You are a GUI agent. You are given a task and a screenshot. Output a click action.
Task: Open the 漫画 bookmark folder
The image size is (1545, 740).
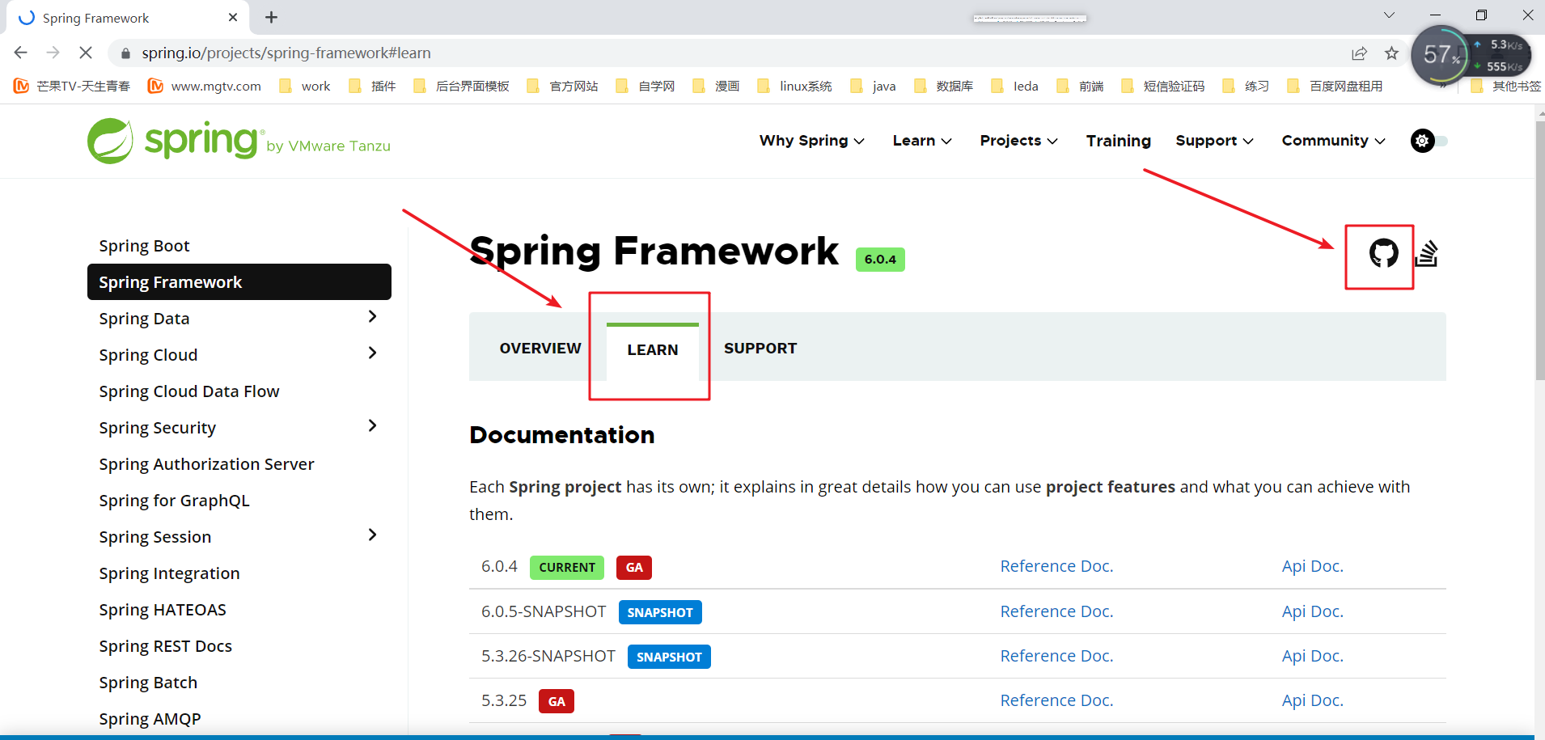716,86
